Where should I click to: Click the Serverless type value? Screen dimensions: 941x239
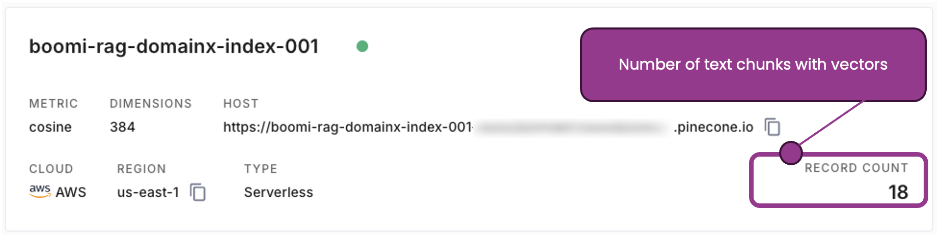coord(279,192)
